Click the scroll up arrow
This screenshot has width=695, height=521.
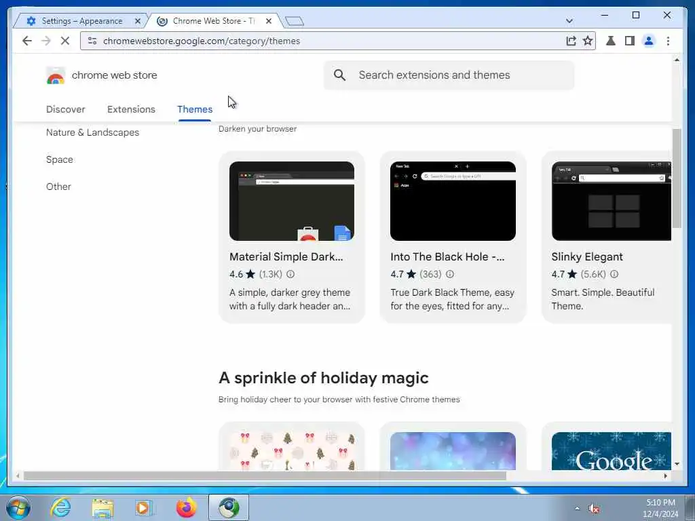(x=677, y=60)
